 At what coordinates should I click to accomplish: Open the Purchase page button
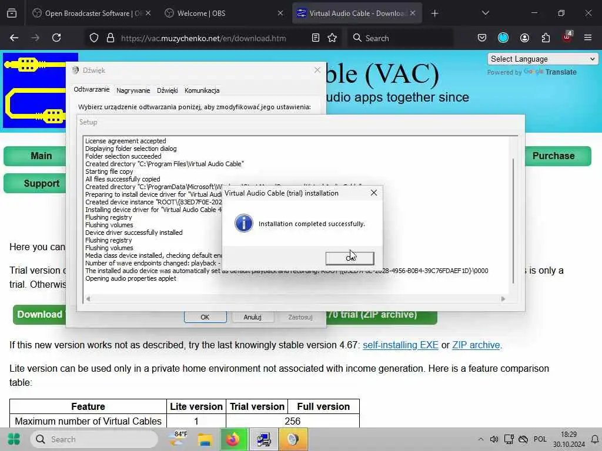553,156
